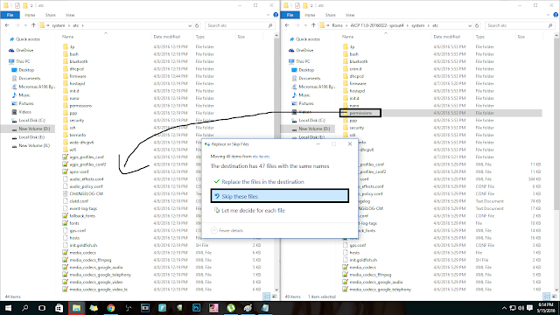Viewport: 560px width, 315px height.
Task: Open the View tab in right window
Action: pyautogui.click(x=350, y=15)
